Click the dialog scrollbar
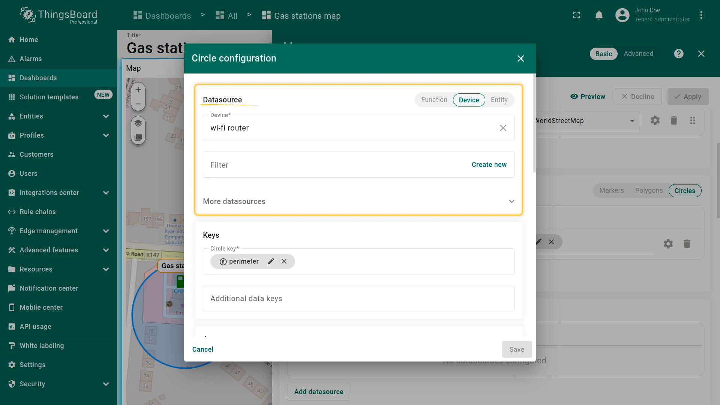720x405 pixels. click(534, 124)
